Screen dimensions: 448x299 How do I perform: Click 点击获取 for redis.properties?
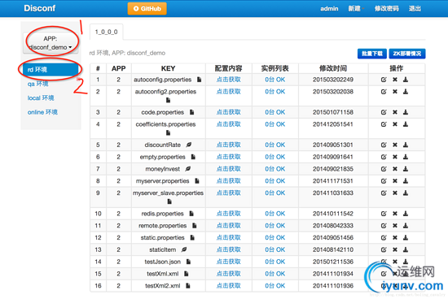[229, 214]
